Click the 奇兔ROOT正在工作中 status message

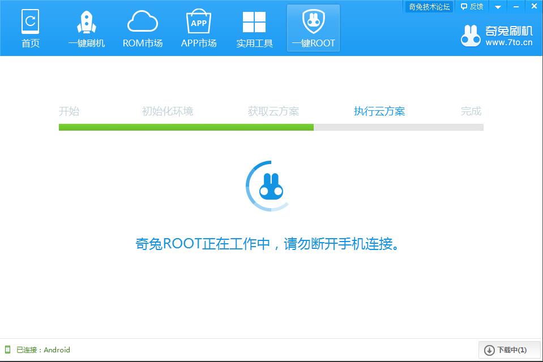coord(267,244)
